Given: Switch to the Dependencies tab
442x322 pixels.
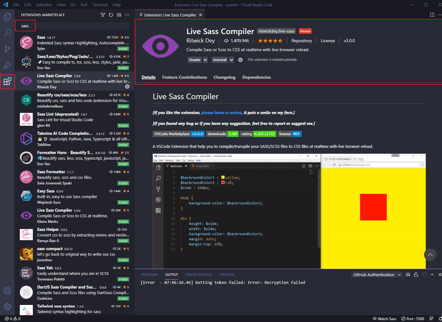Looking at the screenshot, I should point(256,77).
